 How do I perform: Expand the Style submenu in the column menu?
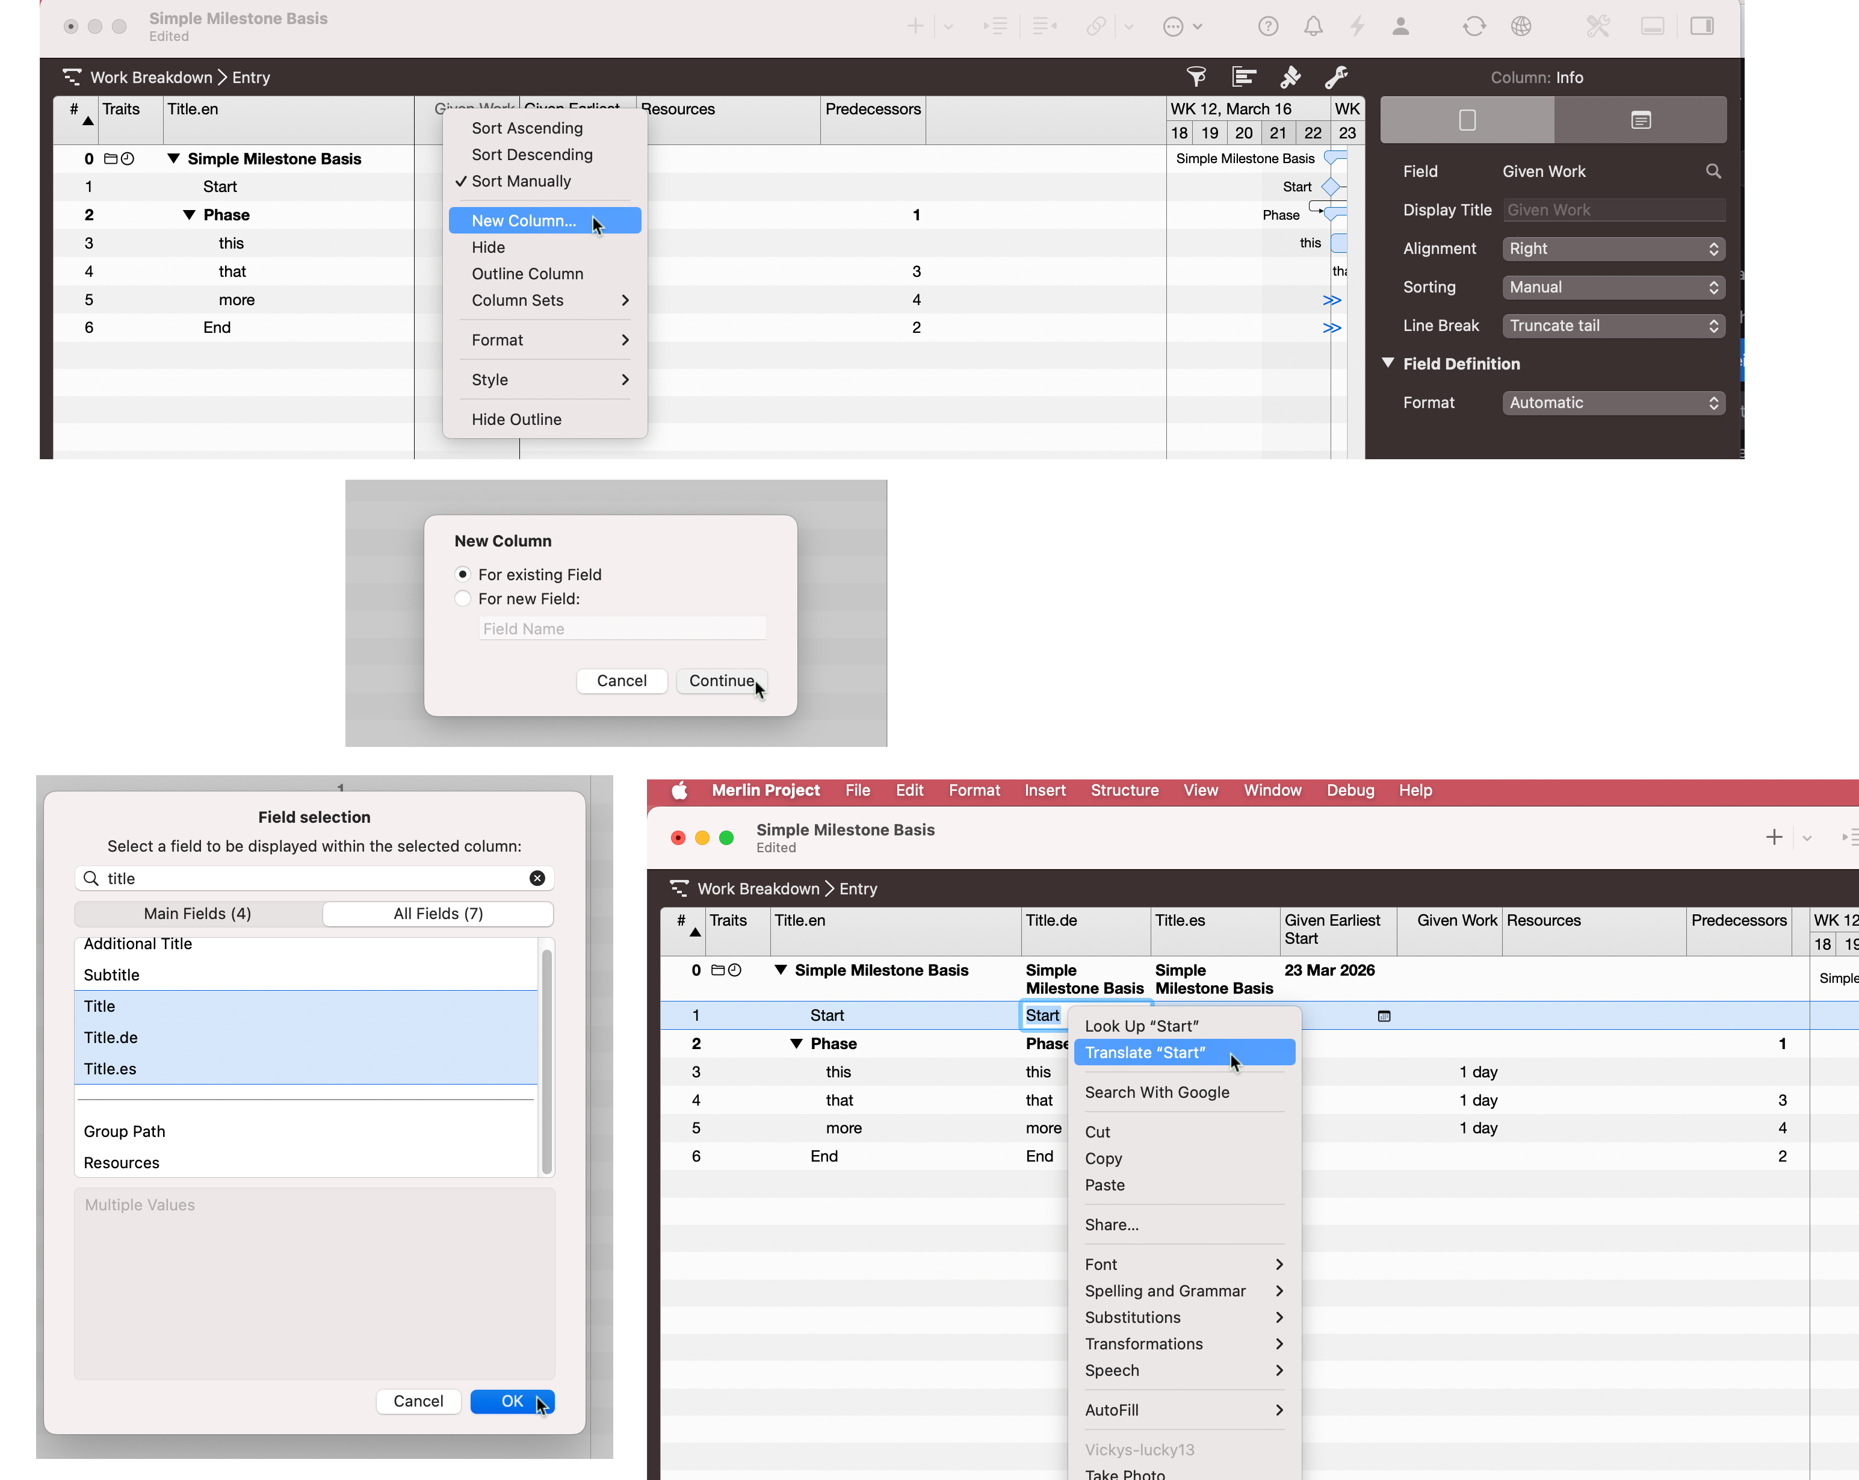[x=545, y=380]
